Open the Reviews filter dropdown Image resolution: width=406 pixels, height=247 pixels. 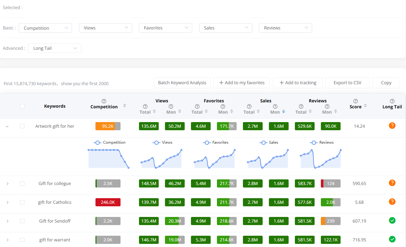[285, 28]
